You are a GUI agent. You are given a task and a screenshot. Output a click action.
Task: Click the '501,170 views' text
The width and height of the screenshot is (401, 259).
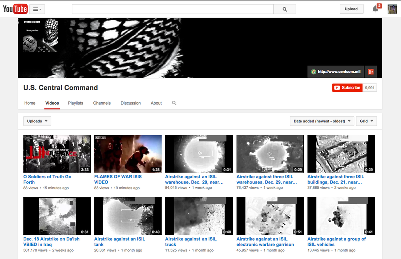35,250
